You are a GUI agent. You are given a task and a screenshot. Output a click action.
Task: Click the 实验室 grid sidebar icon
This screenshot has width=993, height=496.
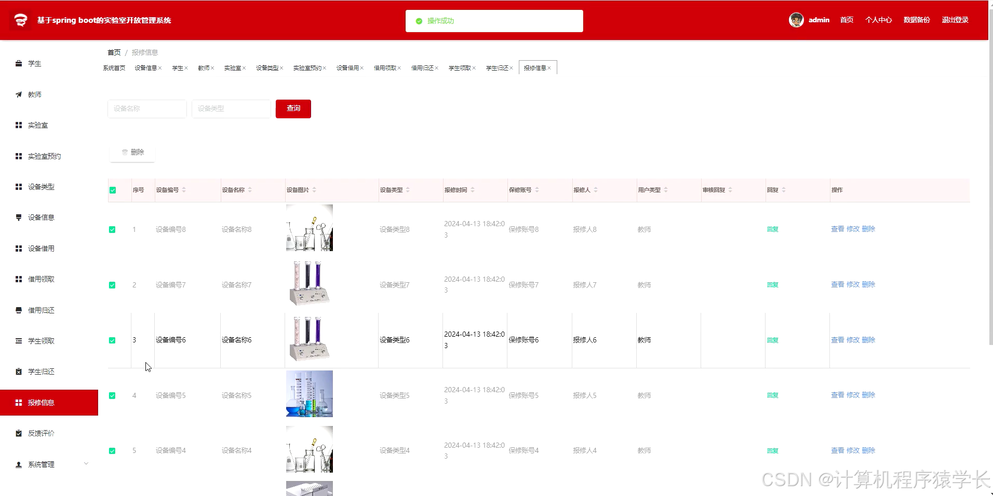click(x=19, y=125)
